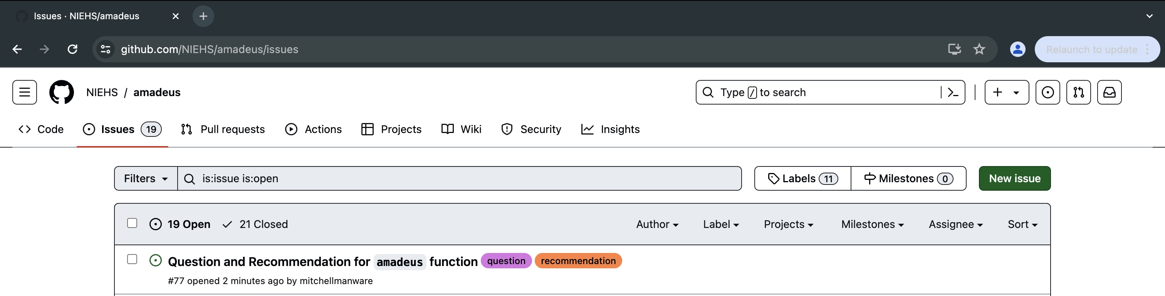The width and height of the screenshot is (1165, 296).
Task: Switch to the Wiki tab
Action: click(461, 130)
